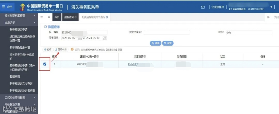The height and width of the screenshot is (114, 279).
Task: Click the China International Trade Single Window logo
Action: 41,7
